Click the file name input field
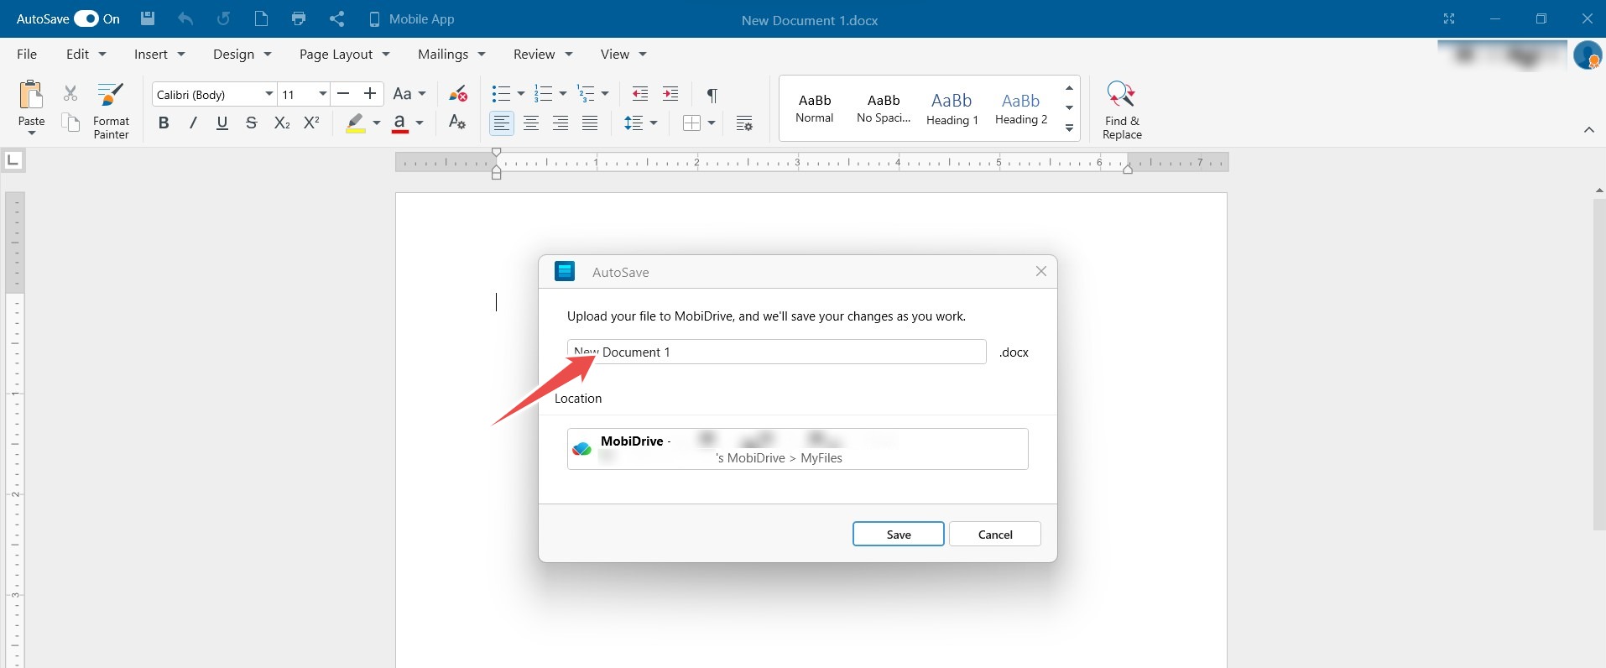The height and width of the screenshot is (668, 1606). (x=776, y=352)
